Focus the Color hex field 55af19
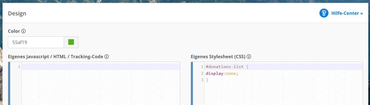Image resolution: width=370 pixels, height=105 pixels. point(36,42)
